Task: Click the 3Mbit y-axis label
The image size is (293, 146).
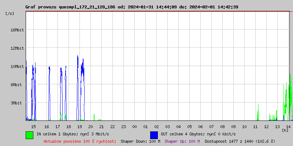Action: click(x=16, y=103)
